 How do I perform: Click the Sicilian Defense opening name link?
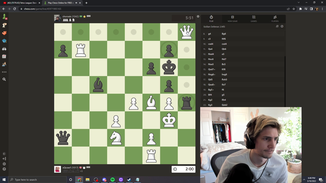pyautogui.click(x=214, y=26)
